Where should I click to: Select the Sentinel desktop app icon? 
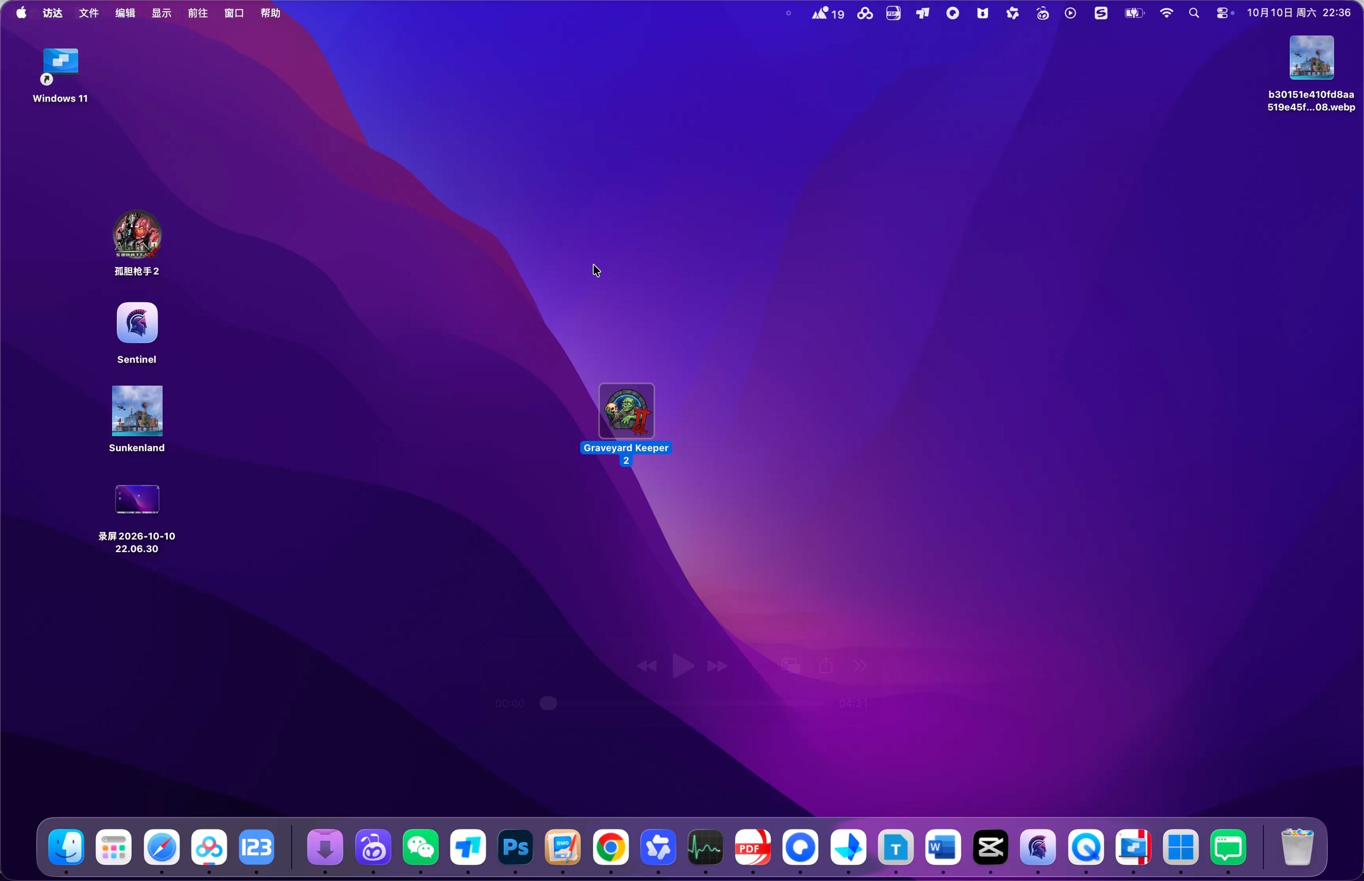(x=137, y=323)
